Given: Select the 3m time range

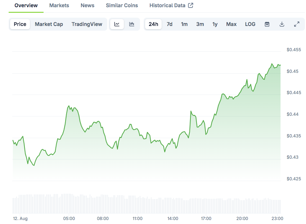Looking at the screenshot, I should pos(200,24).
